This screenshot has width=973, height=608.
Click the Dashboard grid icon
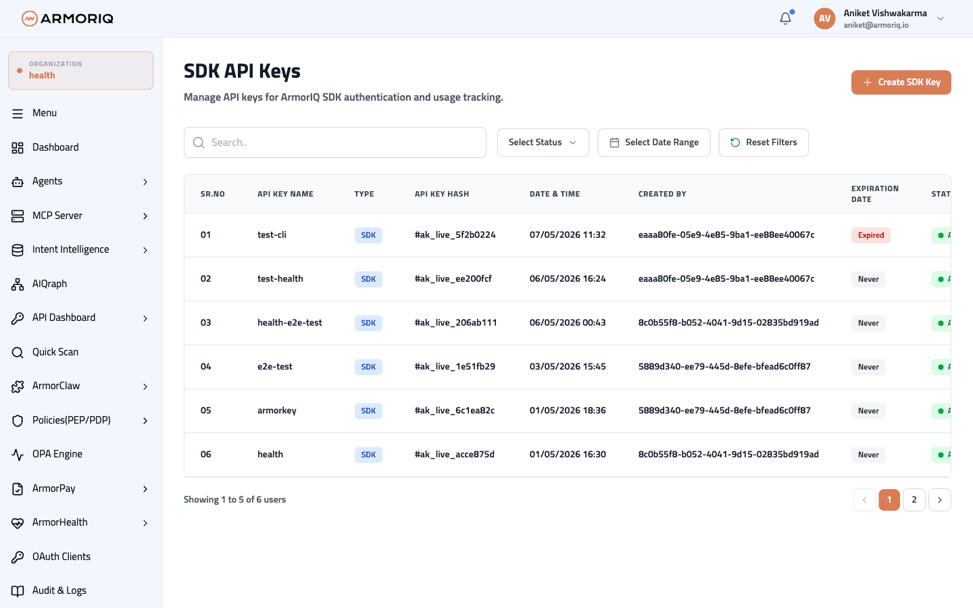[18, 147]
